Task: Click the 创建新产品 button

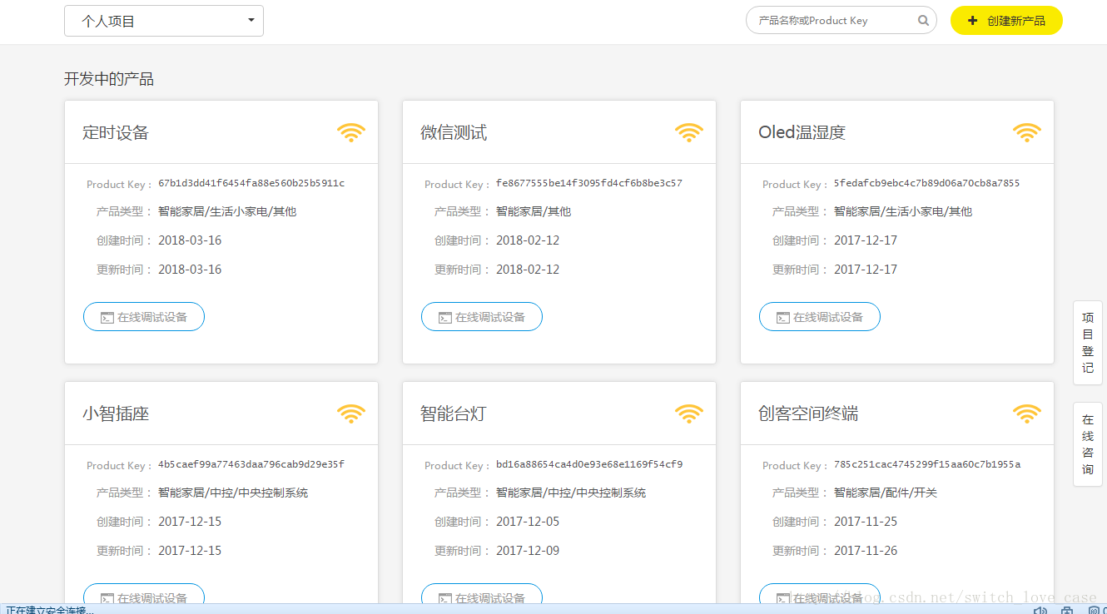Action: pyautogui.click(x=1006, y=19)
